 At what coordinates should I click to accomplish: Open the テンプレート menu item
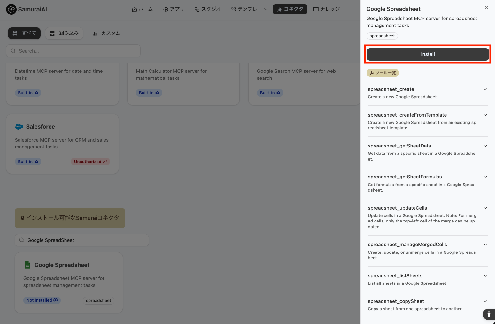click(x=249, y=9)
